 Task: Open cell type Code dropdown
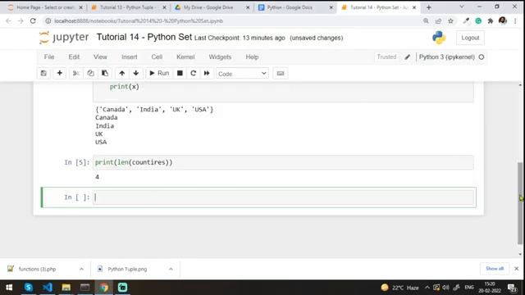coord(243,74)
